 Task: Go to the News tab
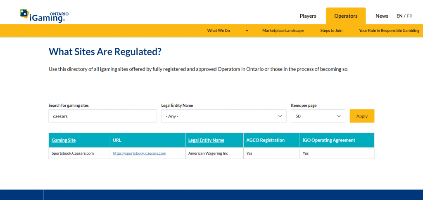click(382, 16)
